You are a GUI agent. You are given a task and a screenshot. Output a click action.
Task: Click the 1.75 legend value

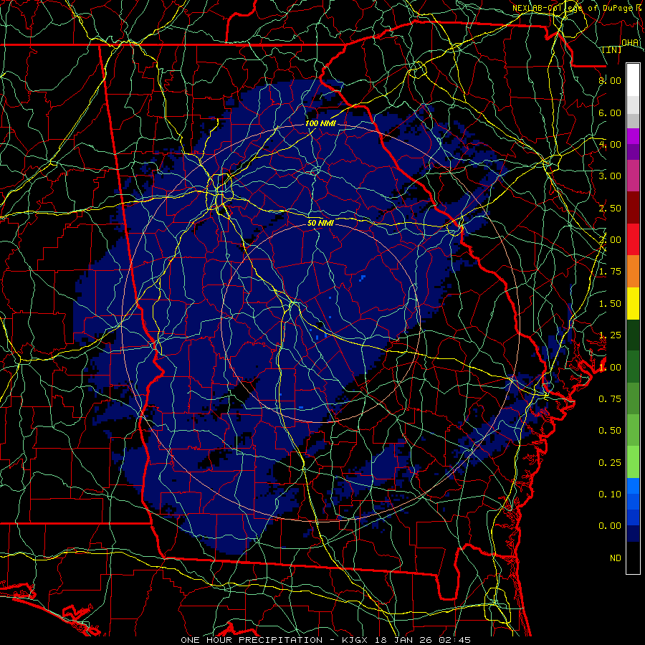coord(610,272)
